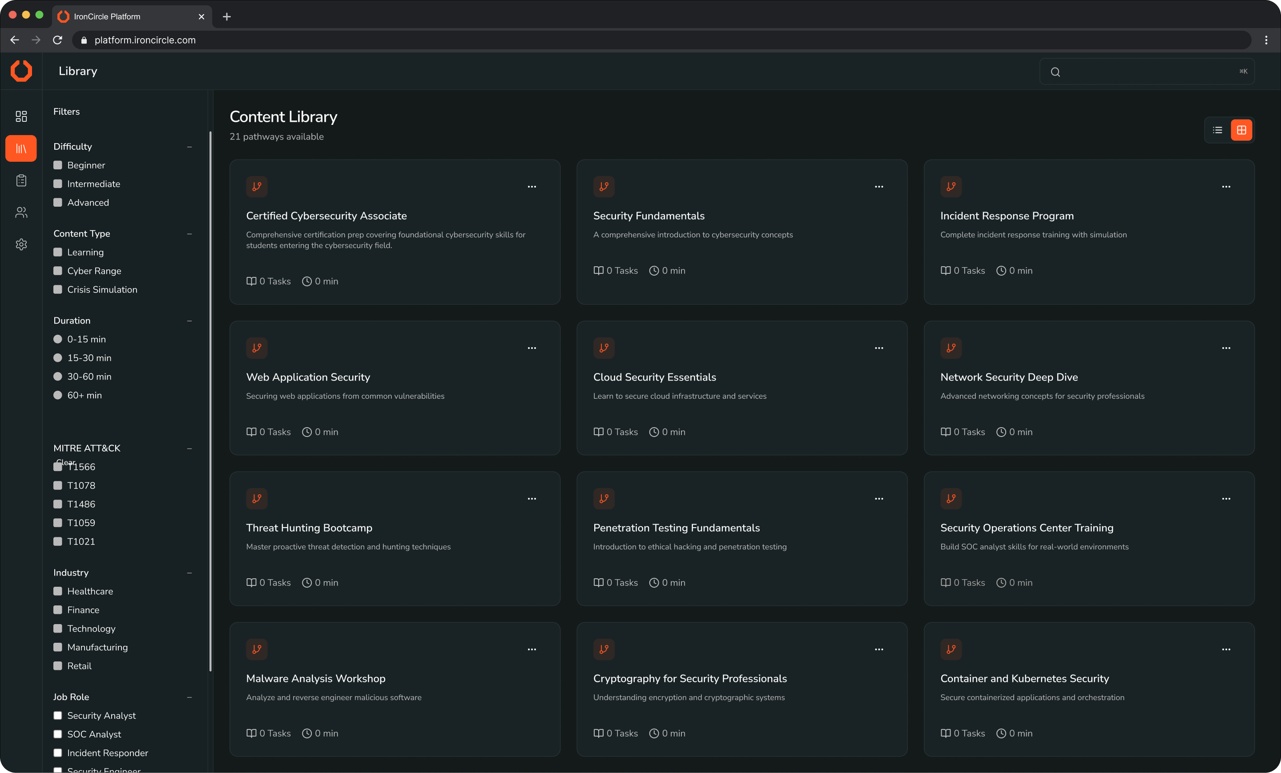Open the Threat Hunting Bootcamp pathway
Screen dimensions: 1281x773
coord(309,528)
